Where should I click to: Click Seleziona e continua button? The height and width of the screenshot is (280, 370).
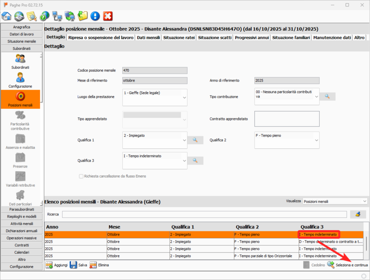pyautogui.click(x=347, y=265)
